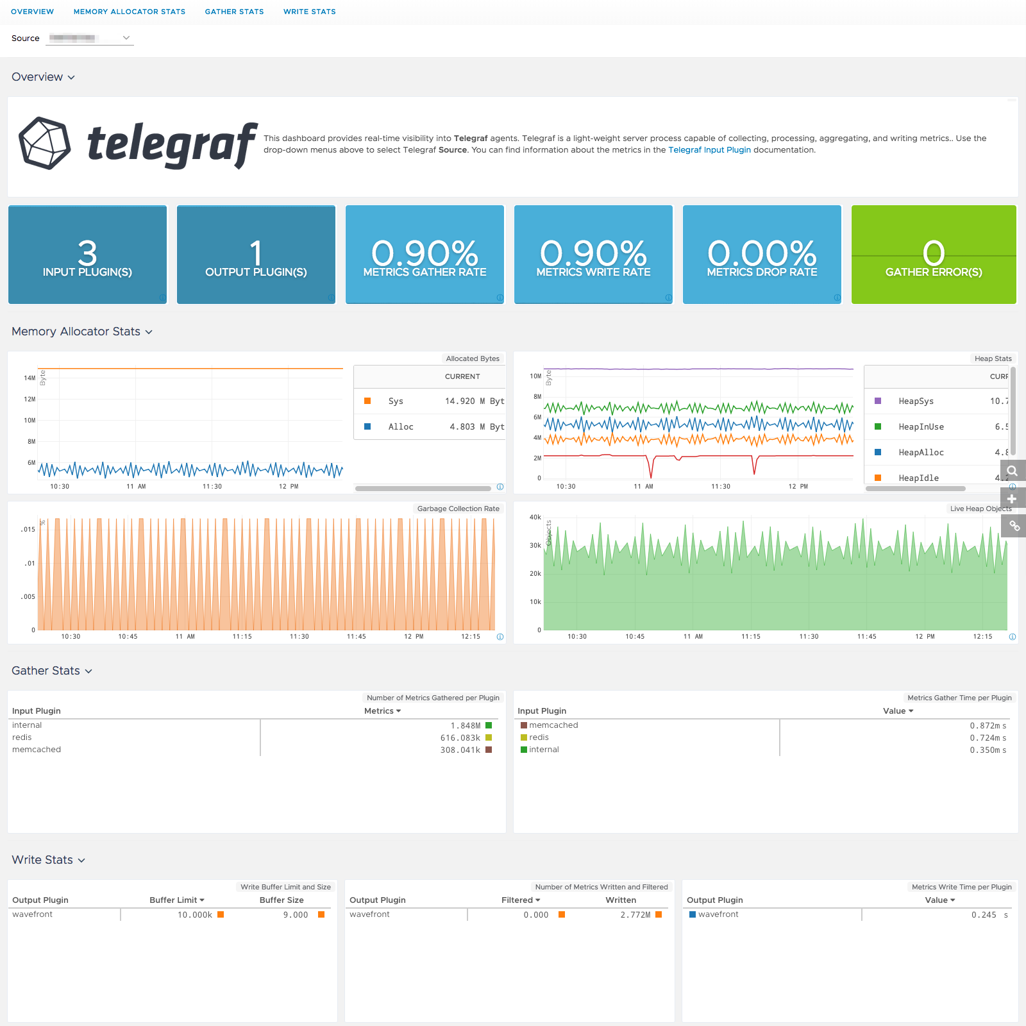This screenshot has width=1026, height=1026.
Task: Sort by Filtered column
Action: point(521,900)
